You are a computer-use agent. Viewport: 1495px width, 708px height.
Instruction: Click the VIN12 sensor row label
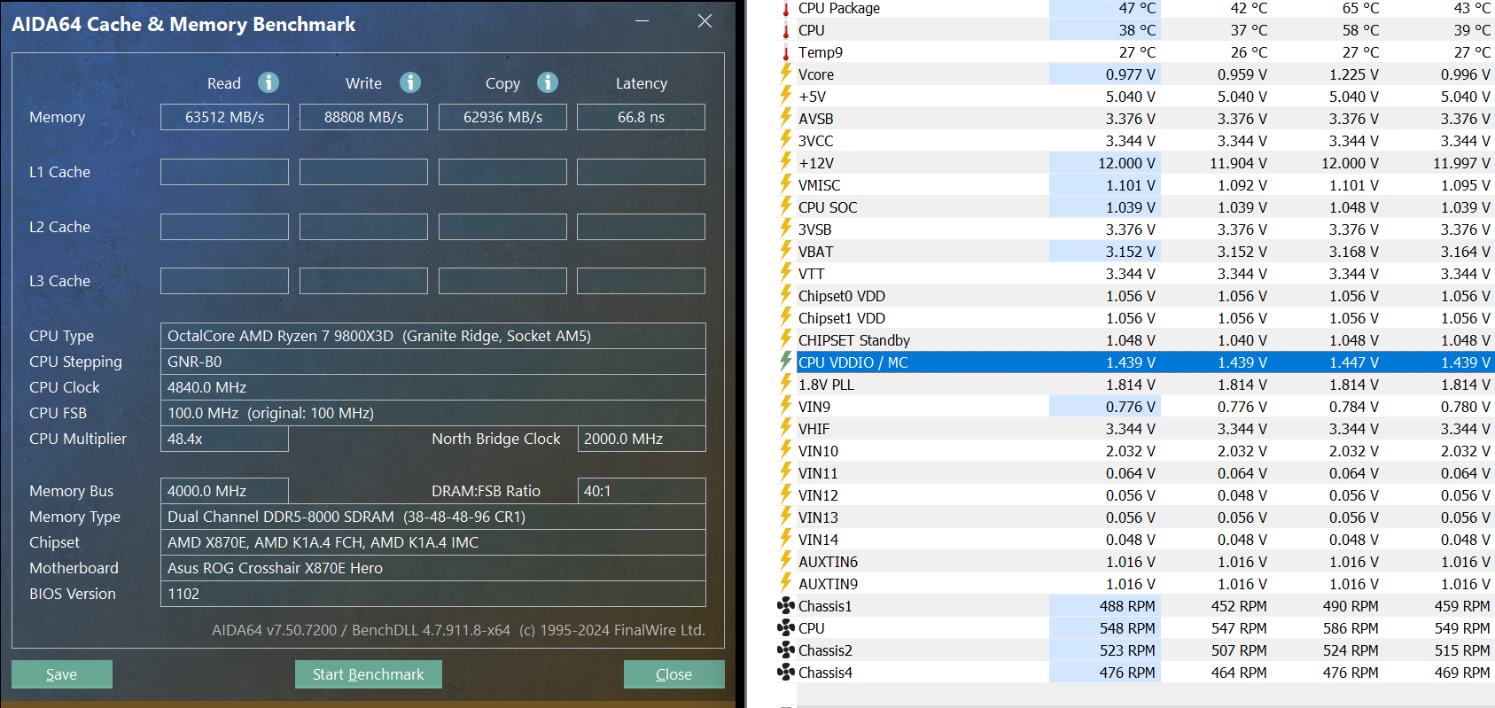818,495
